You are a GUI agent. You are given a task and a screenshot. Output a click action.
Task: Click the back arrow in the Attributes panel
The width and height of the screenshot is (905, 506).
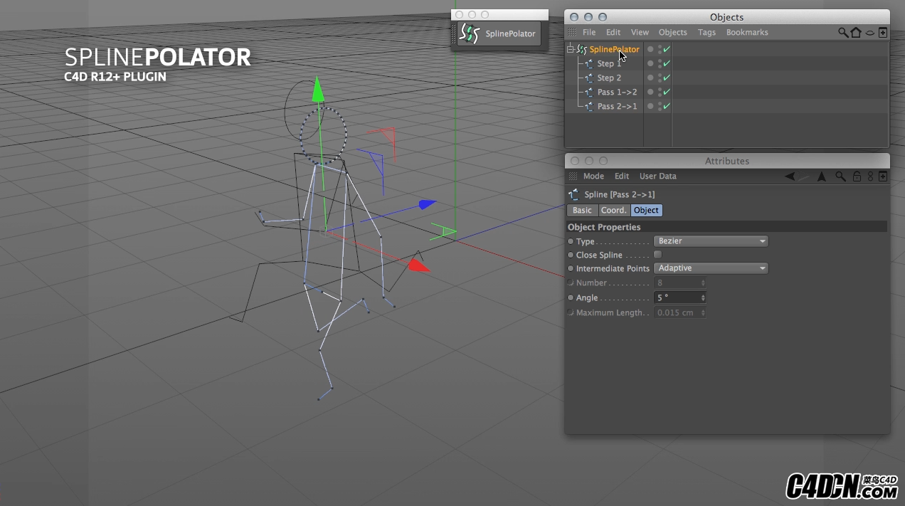[790, 176]
